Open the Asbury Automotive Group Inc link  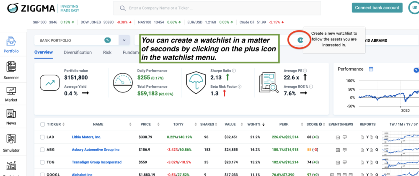coord(96,150)
